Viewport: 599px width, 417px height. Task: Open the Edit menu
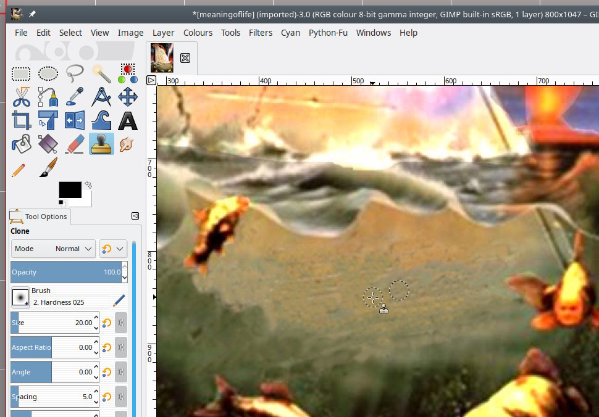(43, 33)
